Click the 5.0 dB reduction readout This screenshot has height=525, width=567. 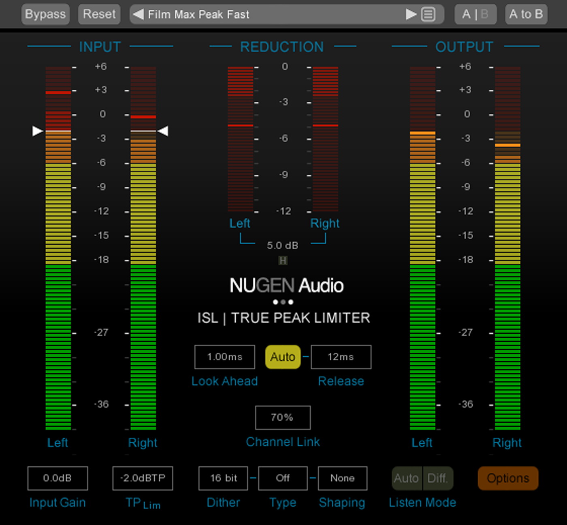[x=283, y=246]
